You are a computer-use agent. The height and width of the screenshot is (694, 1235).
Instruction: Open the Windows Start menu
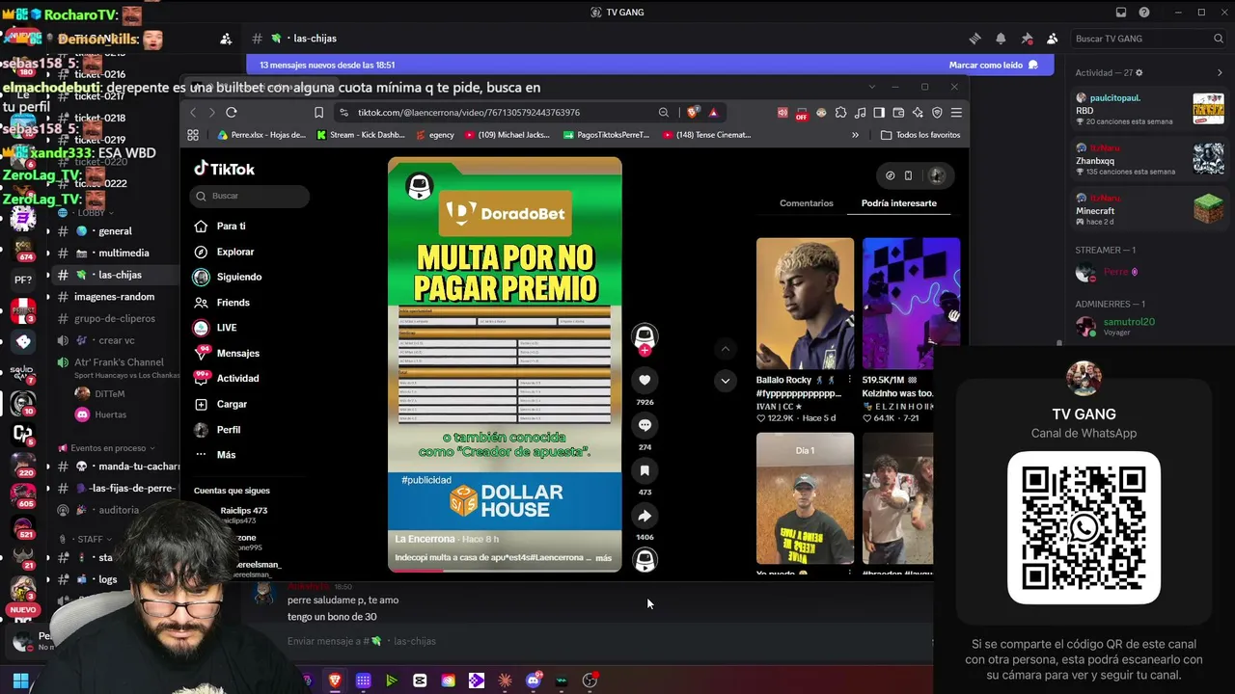tap(20, 681)
